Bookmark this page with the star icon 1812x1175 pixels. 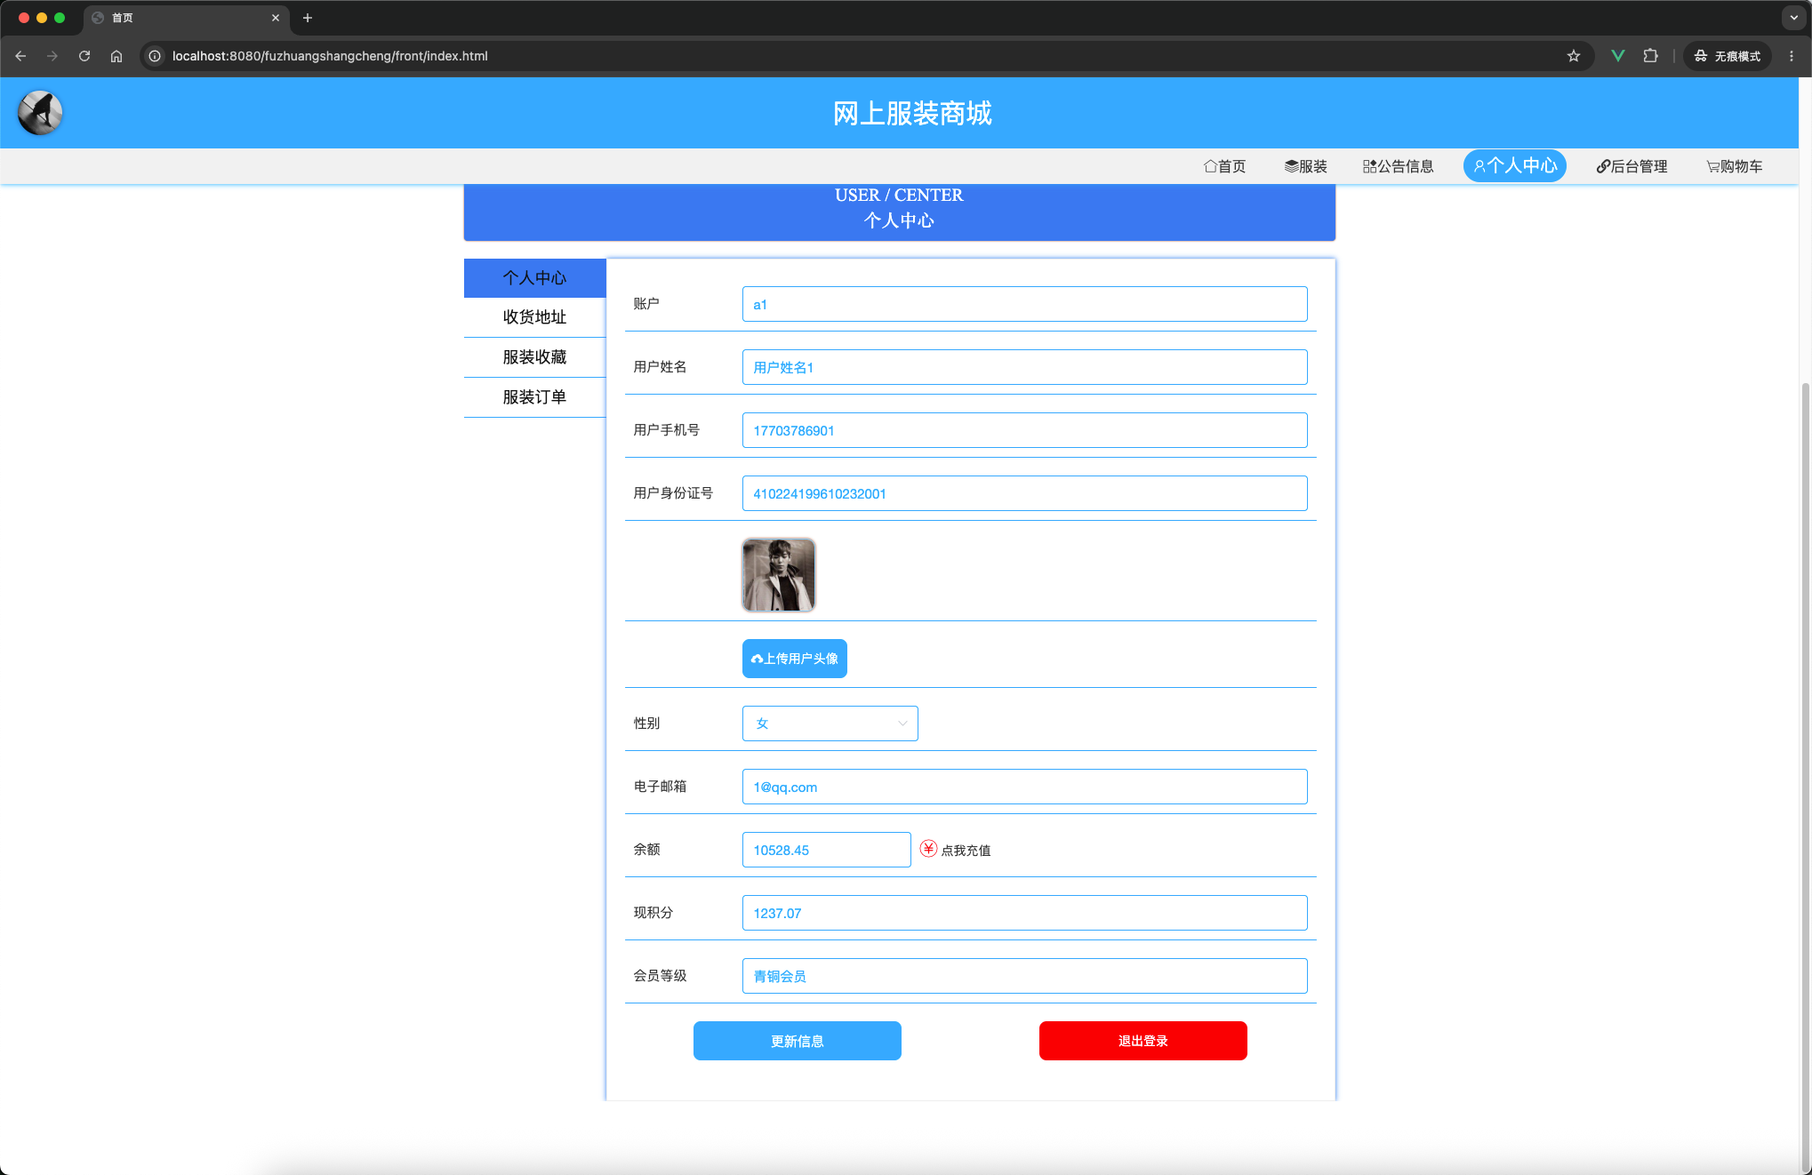[x=1574, y=56]
